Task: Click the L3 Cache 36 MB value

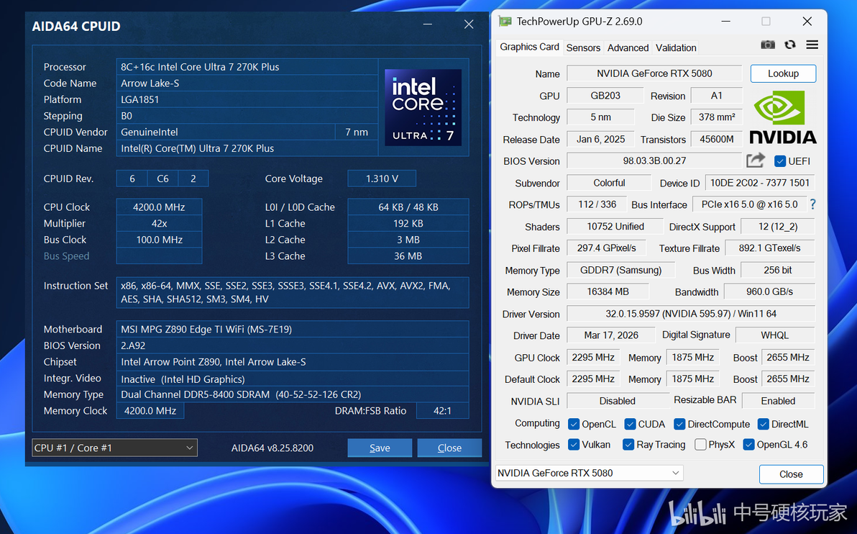Action: [408, 256]
